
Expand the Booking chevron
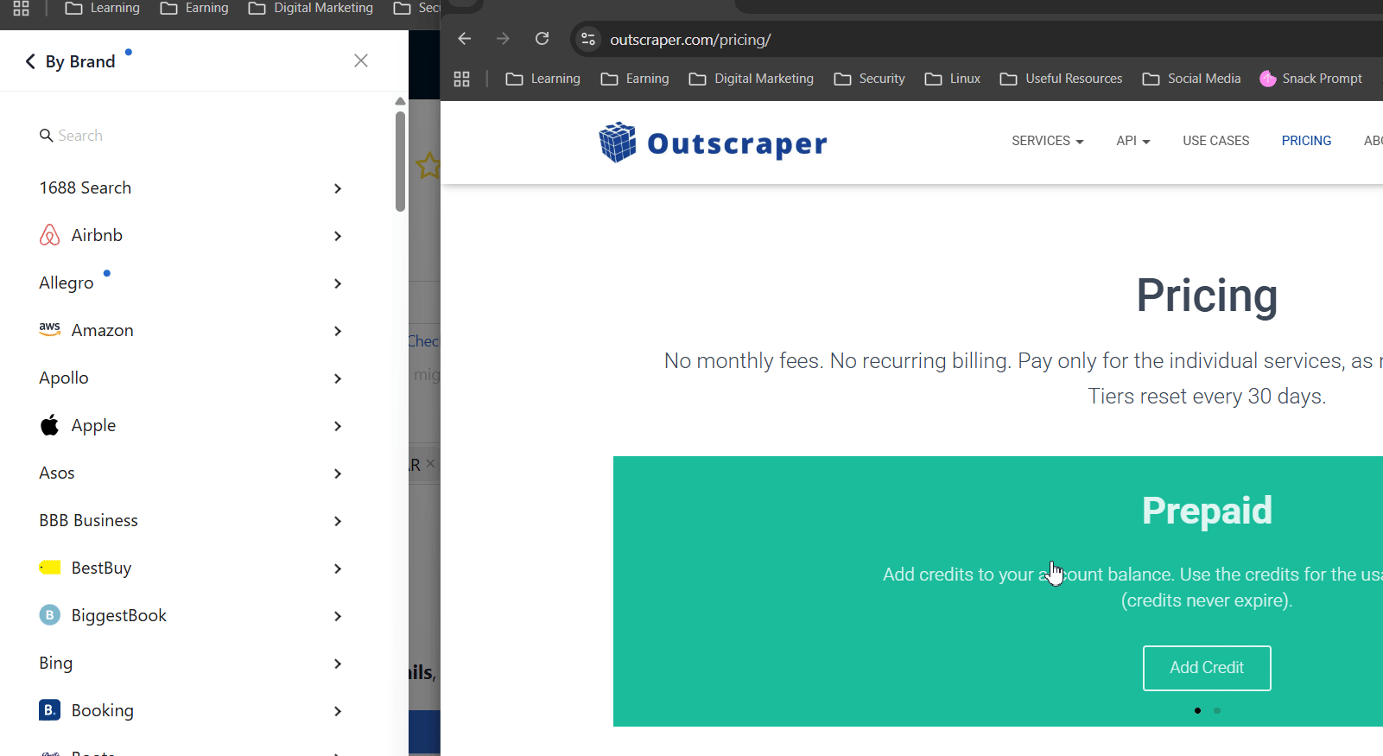[338, 711]
